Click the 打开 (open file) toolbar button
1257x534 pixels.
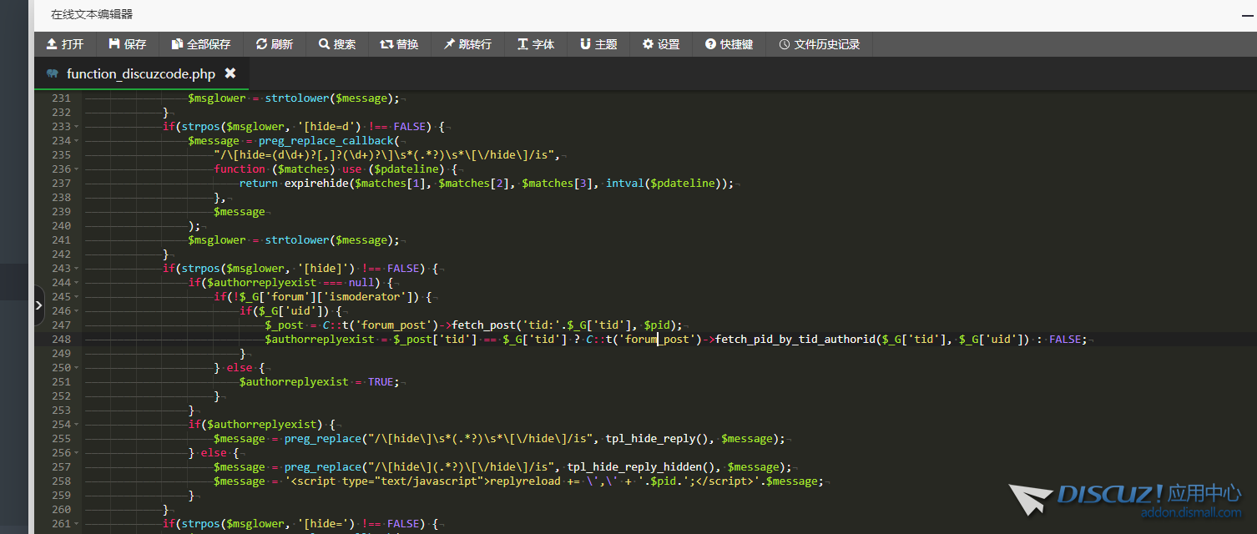(65, 44)
